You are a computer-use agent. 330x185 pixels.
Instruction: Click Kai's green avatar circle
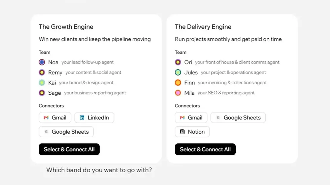[42, 83]
